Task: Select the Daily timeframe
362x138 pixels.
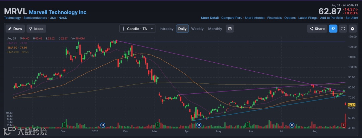Action: tap(182, 29)
